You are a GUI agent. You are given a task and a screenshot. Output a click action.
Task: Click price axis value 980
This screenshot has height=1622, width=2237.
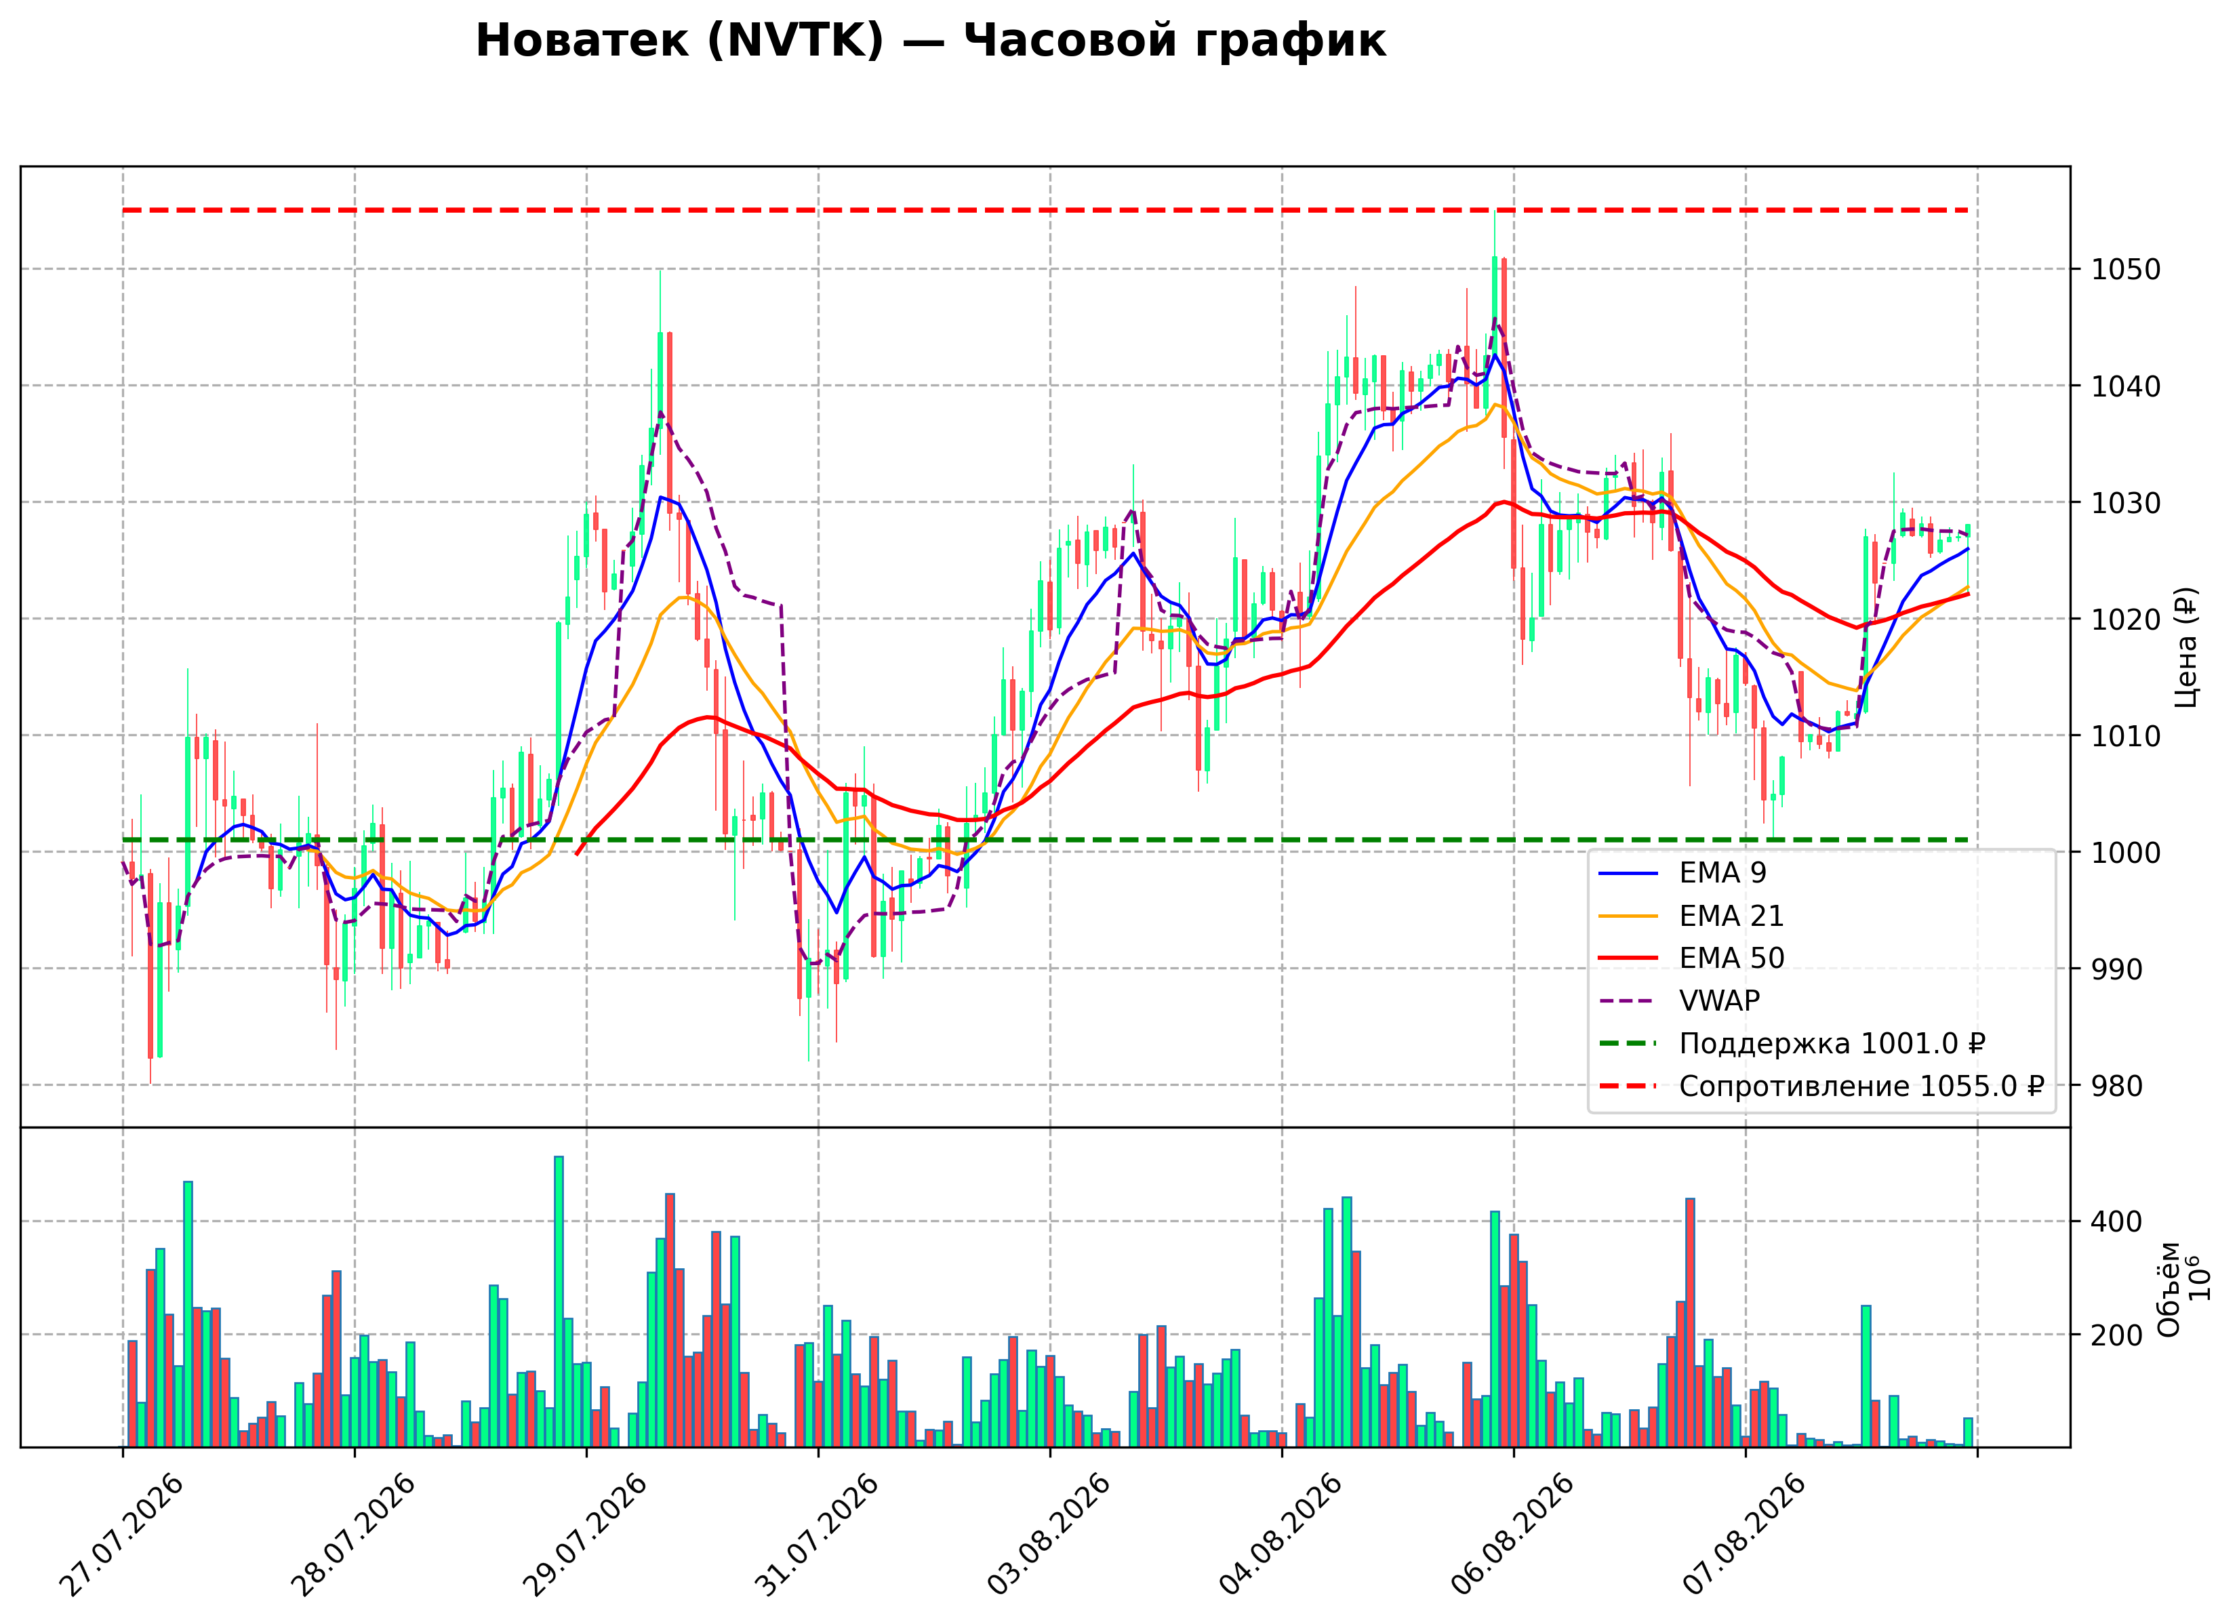[x=2116, y=1086]
